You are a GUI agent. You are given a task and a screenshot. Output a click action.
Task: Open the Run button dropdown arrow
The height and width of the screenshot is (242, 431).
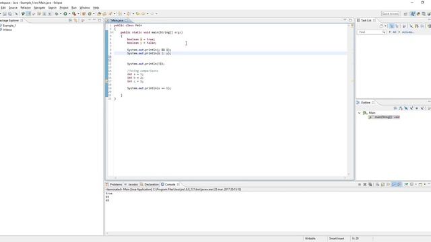69,13
